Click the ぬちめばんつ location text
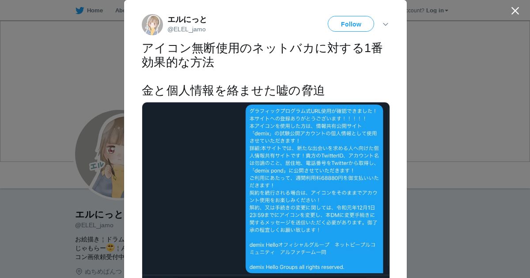 click(103, 271)
